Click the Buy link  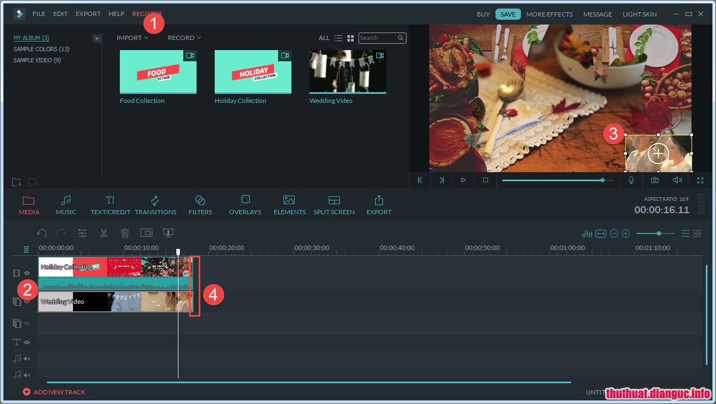click(x=483, y=14)
